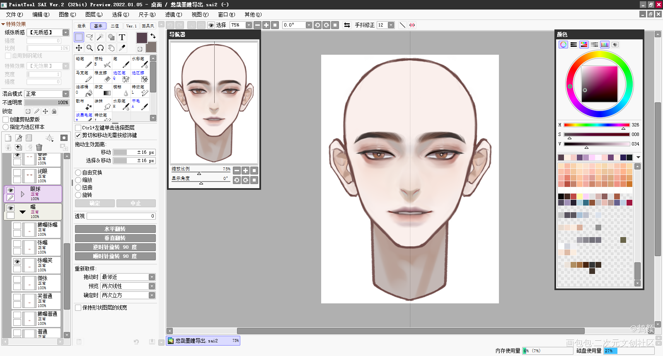Click the trash icon to delete layer
The height and width of the screenshot is (356, 663).
tap(39, 147)
